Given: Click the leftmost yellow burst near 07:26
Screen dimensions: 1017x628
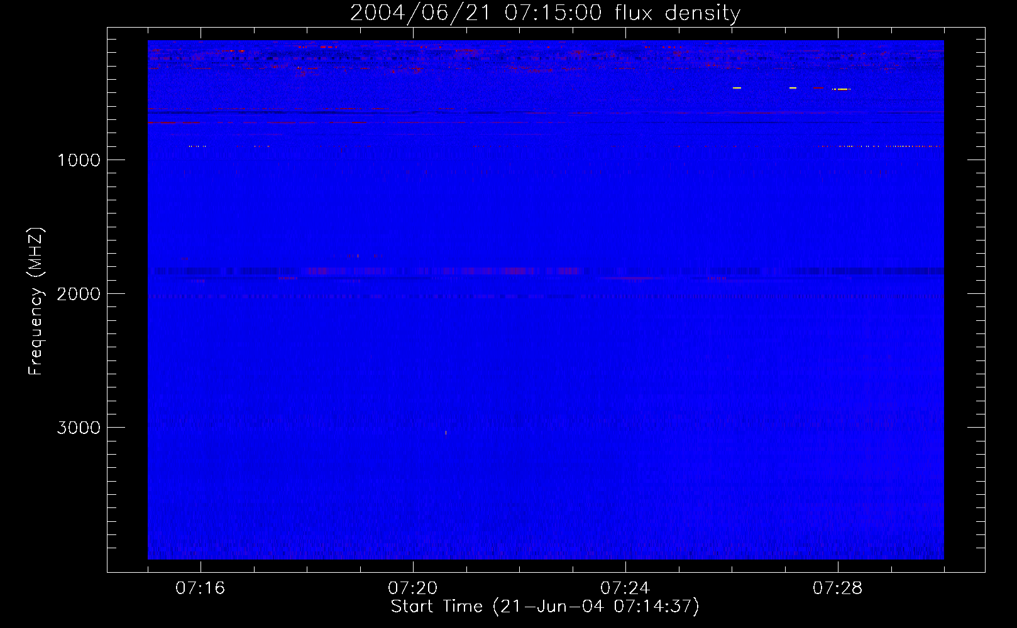Looking at the screenshot, I should [x=737, y=88].
